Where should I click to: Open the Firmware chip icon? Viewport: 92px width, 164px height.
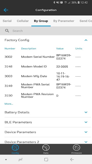[x=77, y=148]
